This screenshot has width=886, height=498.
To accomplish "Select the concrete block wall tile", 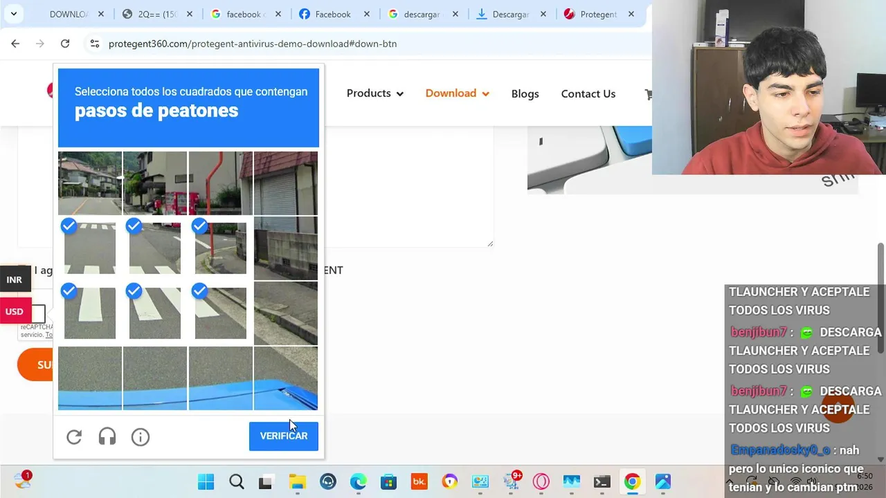I will click(x=286, y=248).
